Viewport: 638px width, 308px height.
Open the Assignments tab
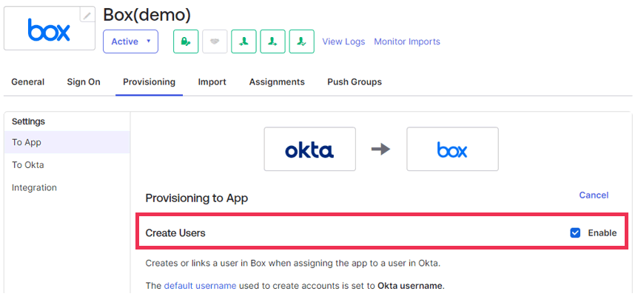click(277, 81)
